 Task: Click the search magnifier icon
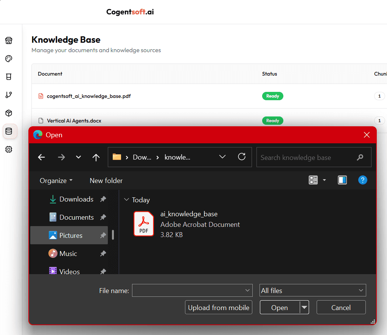click(360, 157)
